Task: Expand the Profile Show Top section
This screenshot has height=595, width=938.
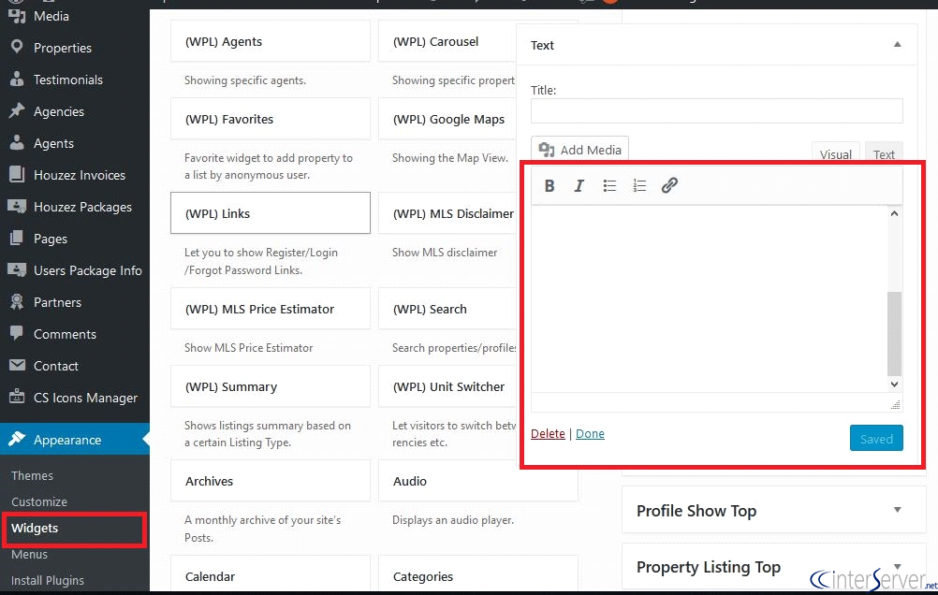Action: (898, 510)
